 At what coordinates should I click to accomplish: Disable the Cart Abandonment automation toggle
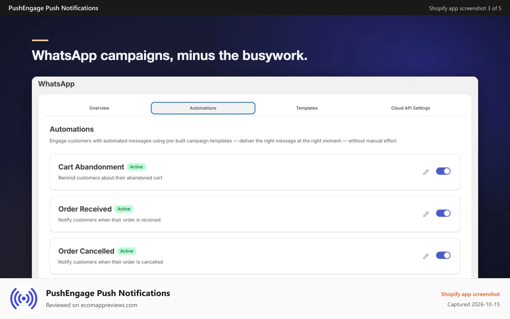point(443,171)
